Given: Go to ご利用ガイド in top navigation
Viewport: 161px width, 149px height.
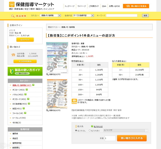Looking at the screenshot, I should tap(94, 6).
